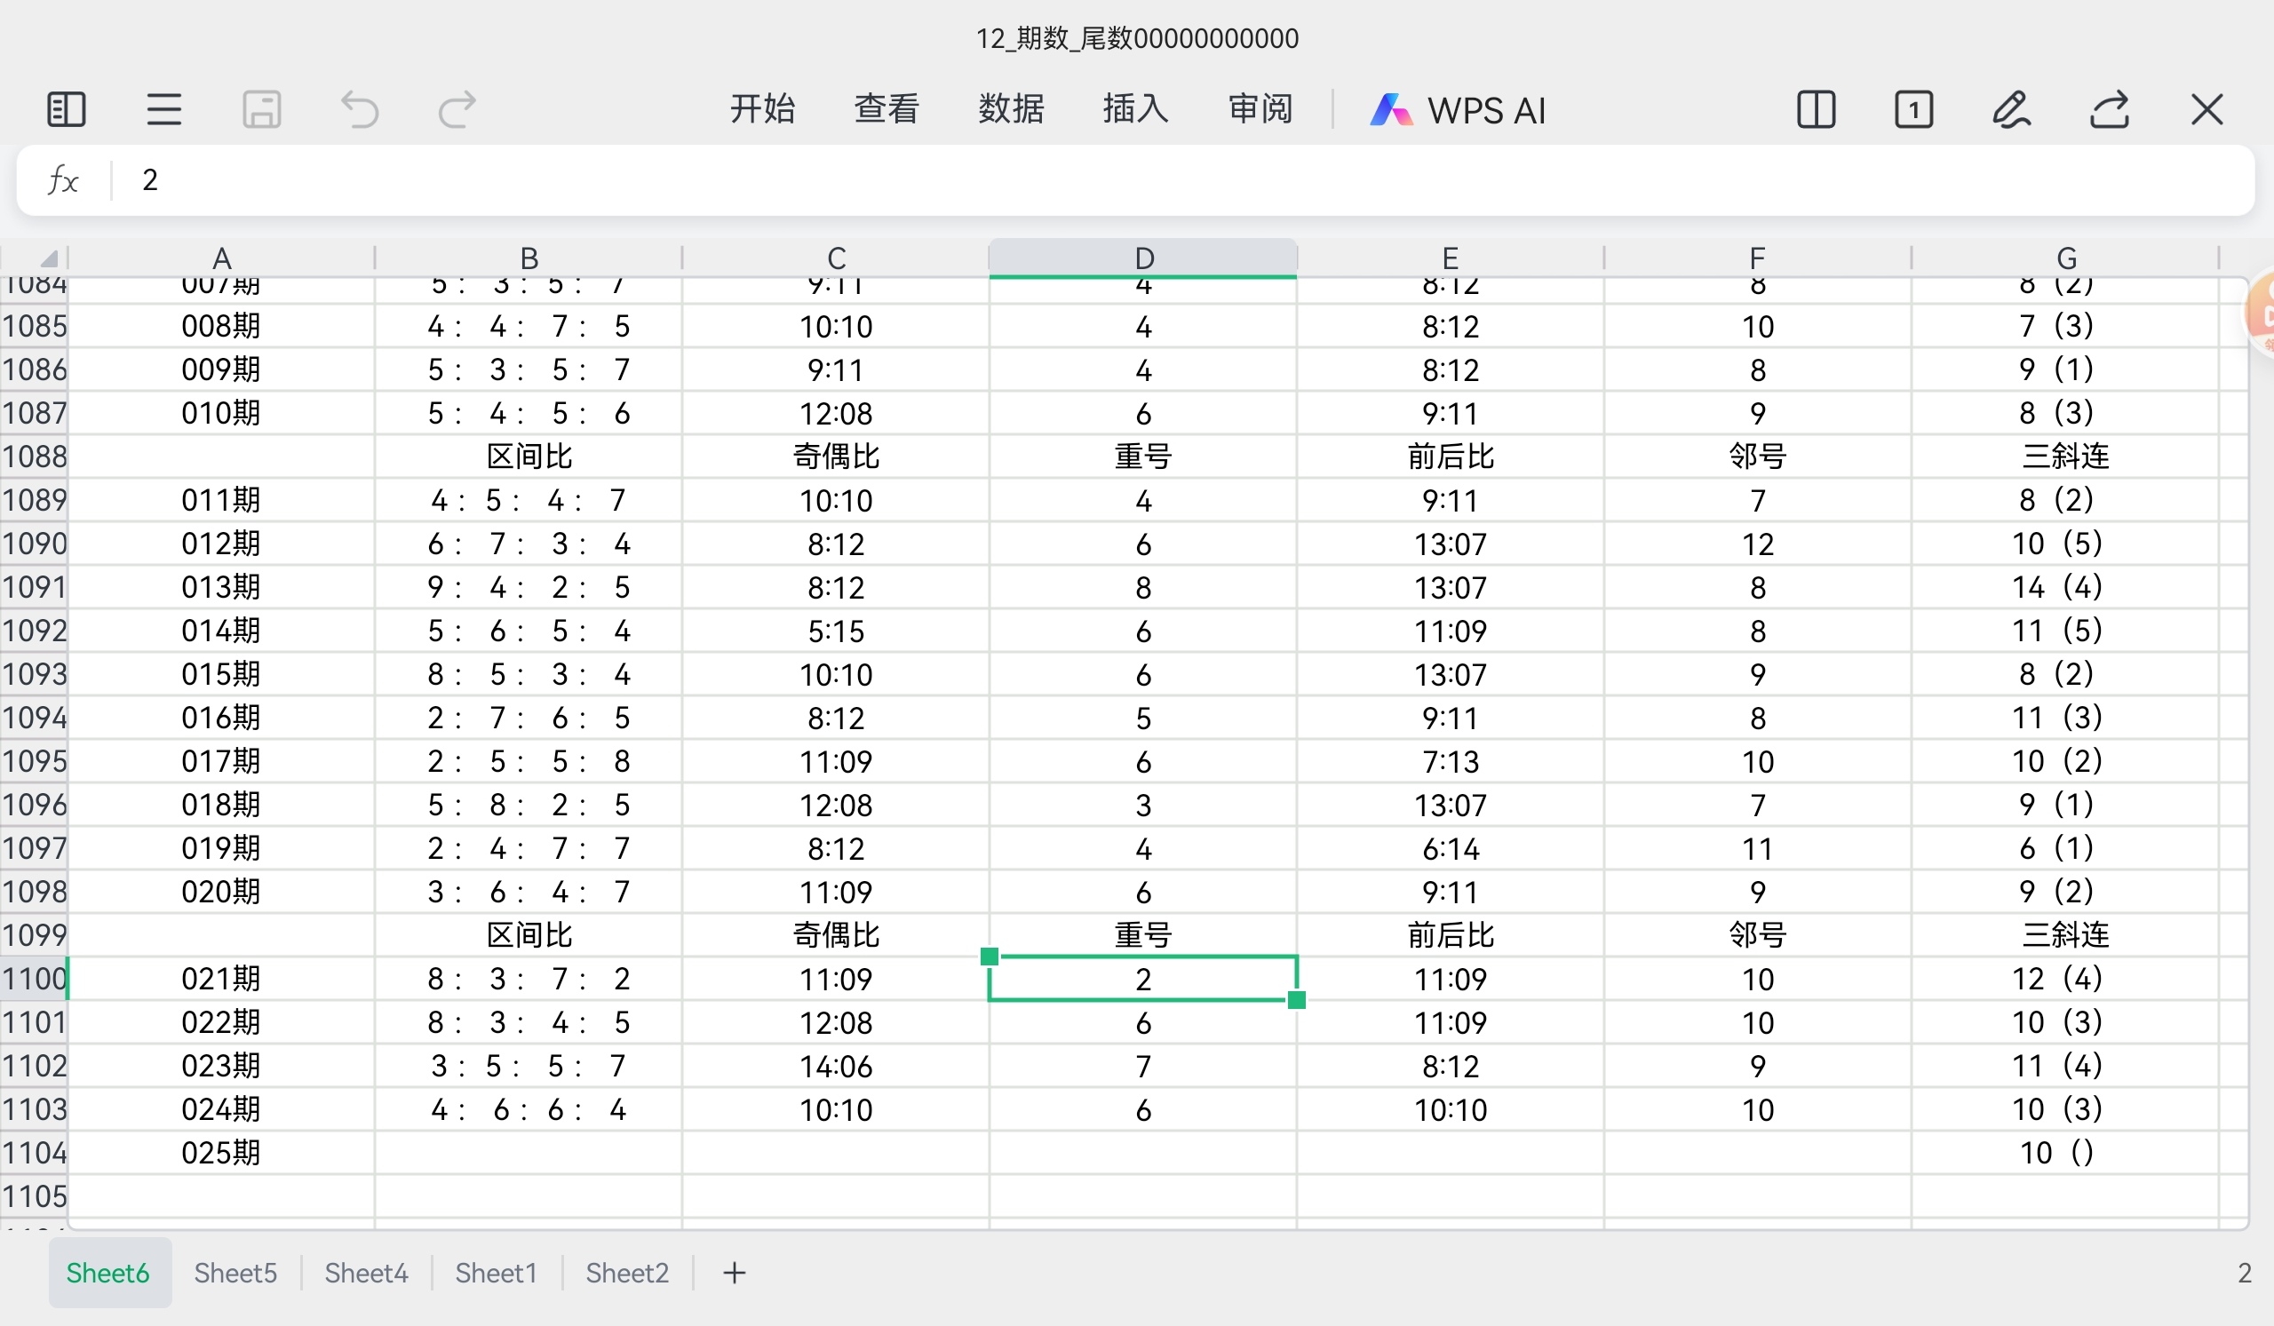Click the save disk icon
2274x1326 pixels.
click(262, 110)
